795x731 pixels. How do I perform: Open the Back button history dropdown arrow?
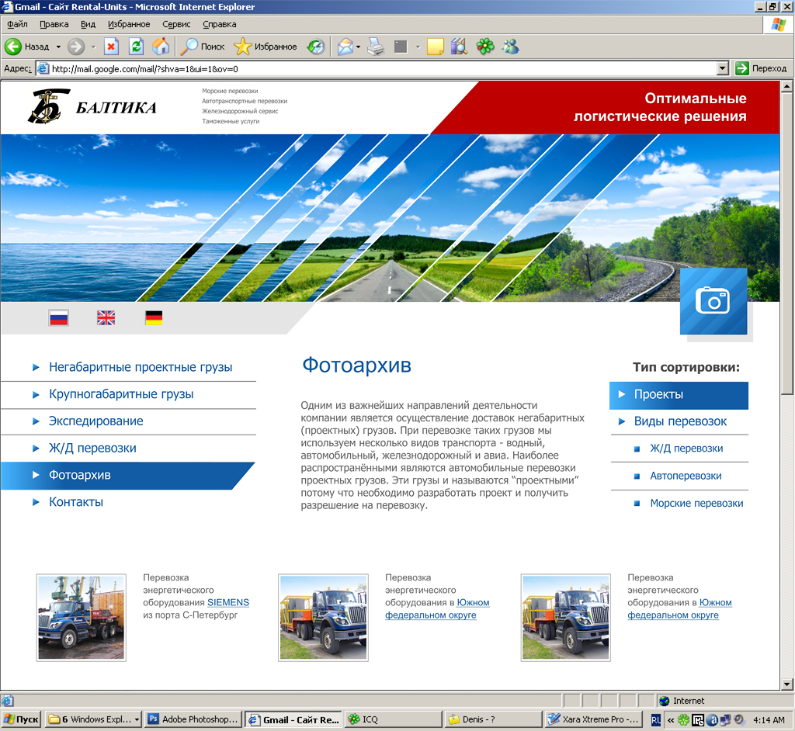click(x=57, y=47)
